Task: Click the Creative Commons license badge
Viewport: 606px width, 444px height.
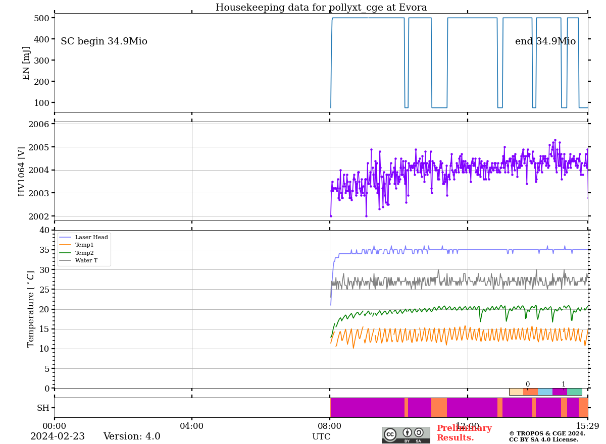Action: pos(406,435)
